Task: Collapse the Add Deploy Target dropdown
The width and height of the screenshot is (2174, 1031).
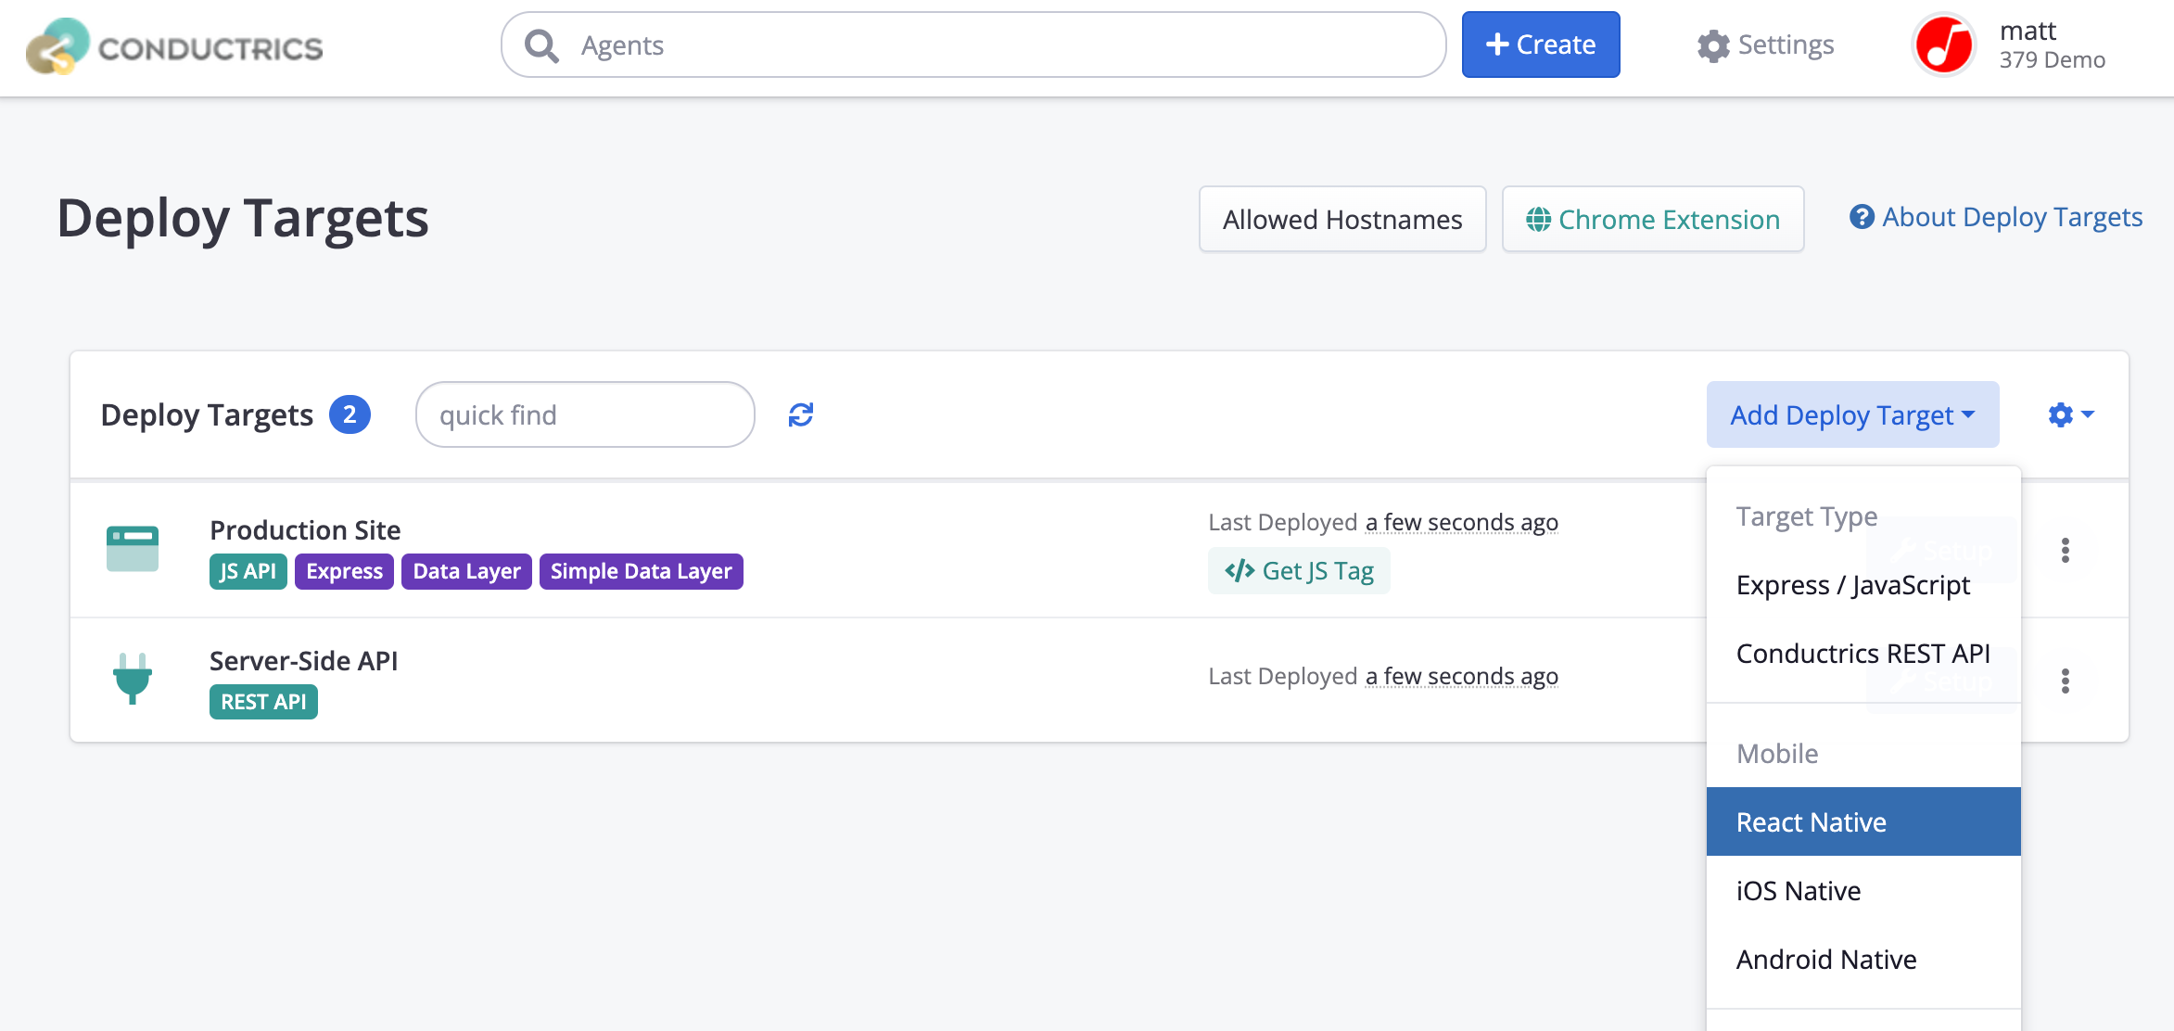Action: tap(1851, 414)
